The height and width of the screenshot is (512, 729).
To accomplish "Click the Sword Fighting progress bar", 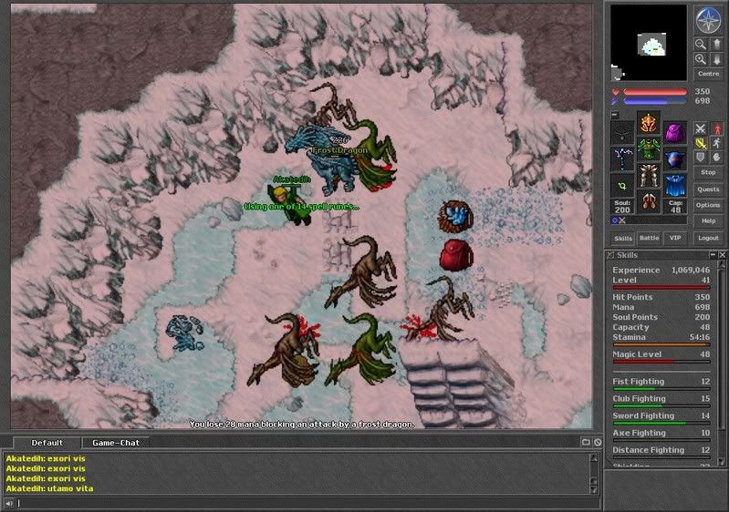I will point(661,424).
